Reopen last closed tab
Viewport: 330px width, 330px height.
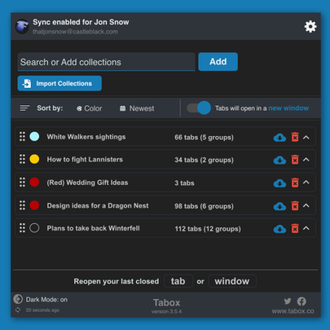(178, 281)
